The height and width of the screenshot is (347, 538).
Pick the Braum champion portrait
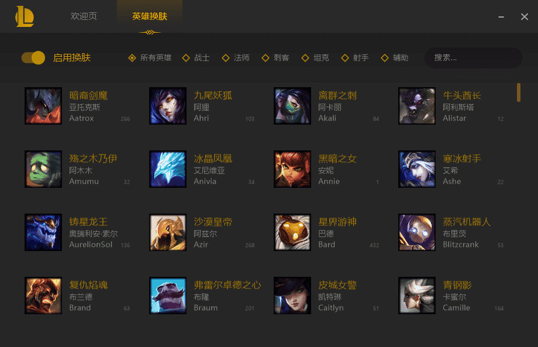click(168, 296)
